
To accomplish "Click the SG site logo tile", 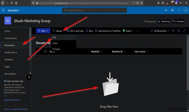I will 8,21.
